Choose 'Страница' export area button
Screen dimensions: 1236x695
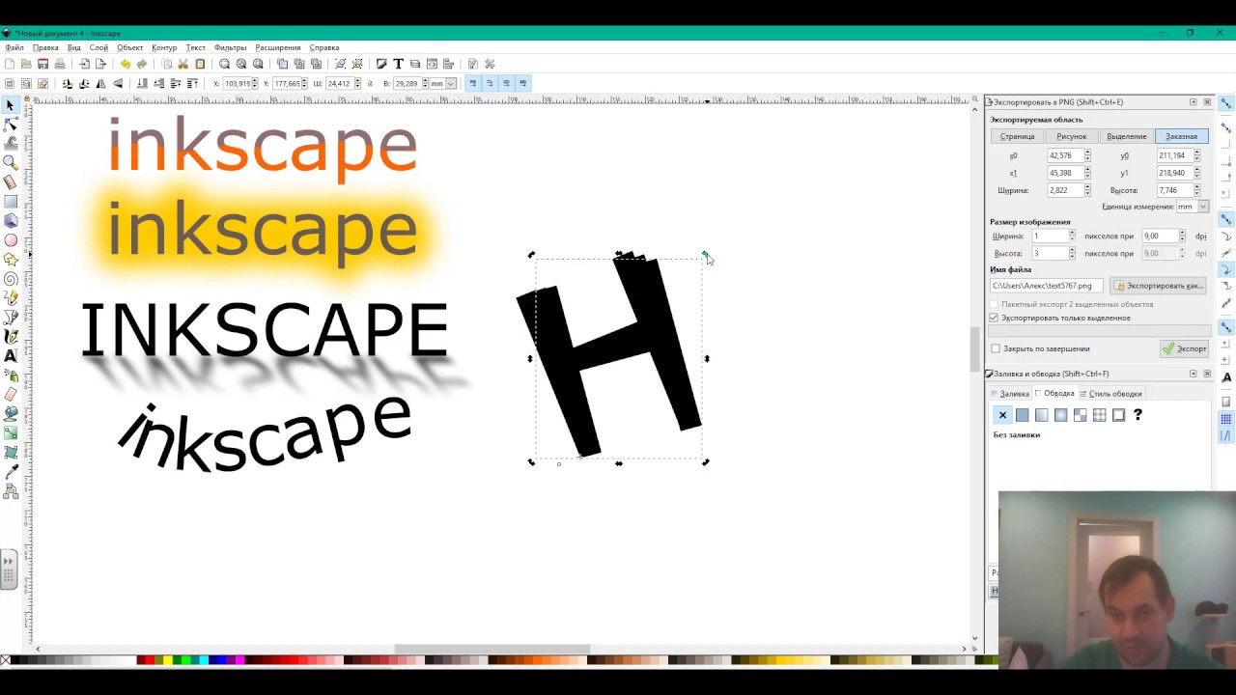(x=1017, y=136)
